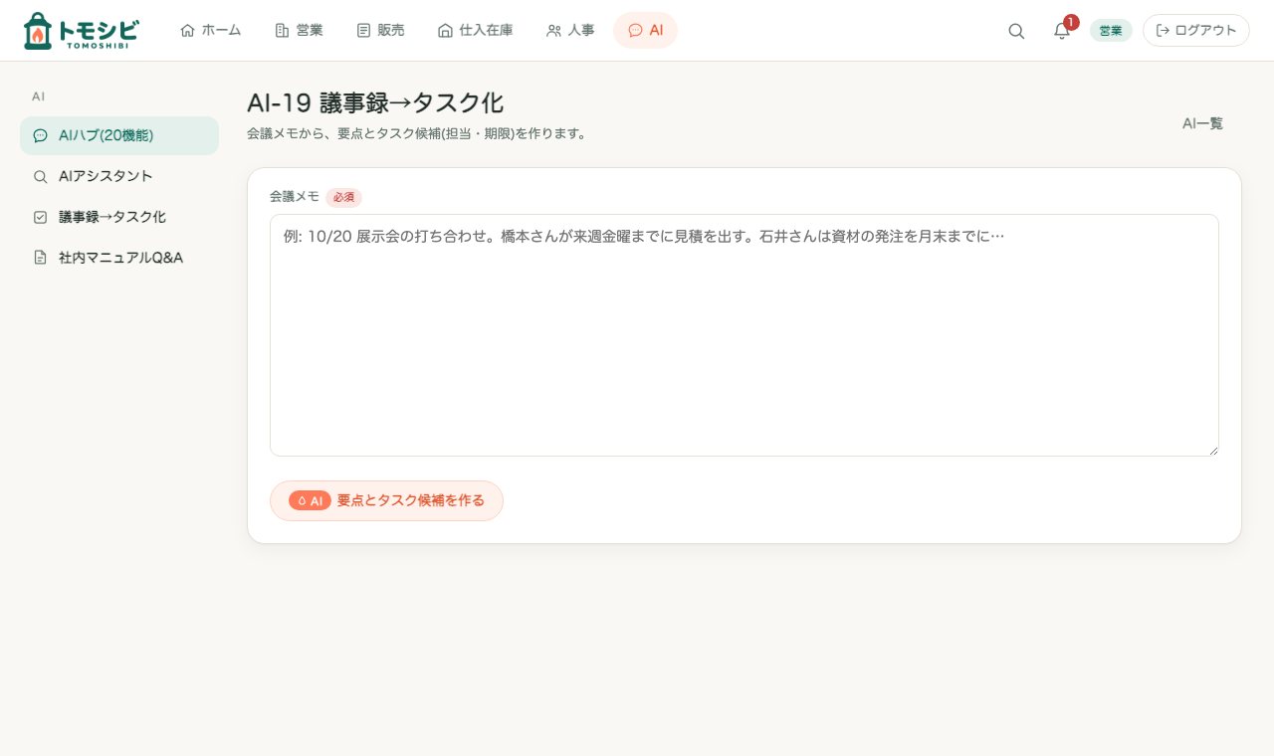Click the home icon beside ホーム

(x=187, y=30)
